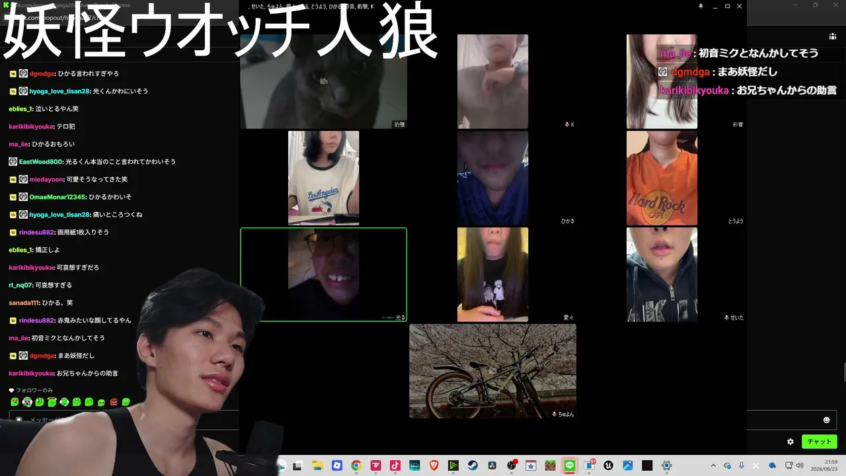Open the viewers list icon
Image resolution: width=846 pixels, height=476 pixels.
point(832,36)
